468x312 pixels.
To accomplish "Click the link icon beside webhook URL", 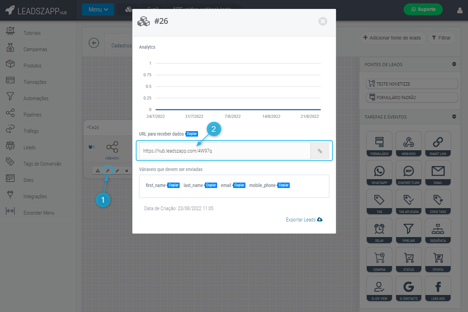I will pos(320,151).
